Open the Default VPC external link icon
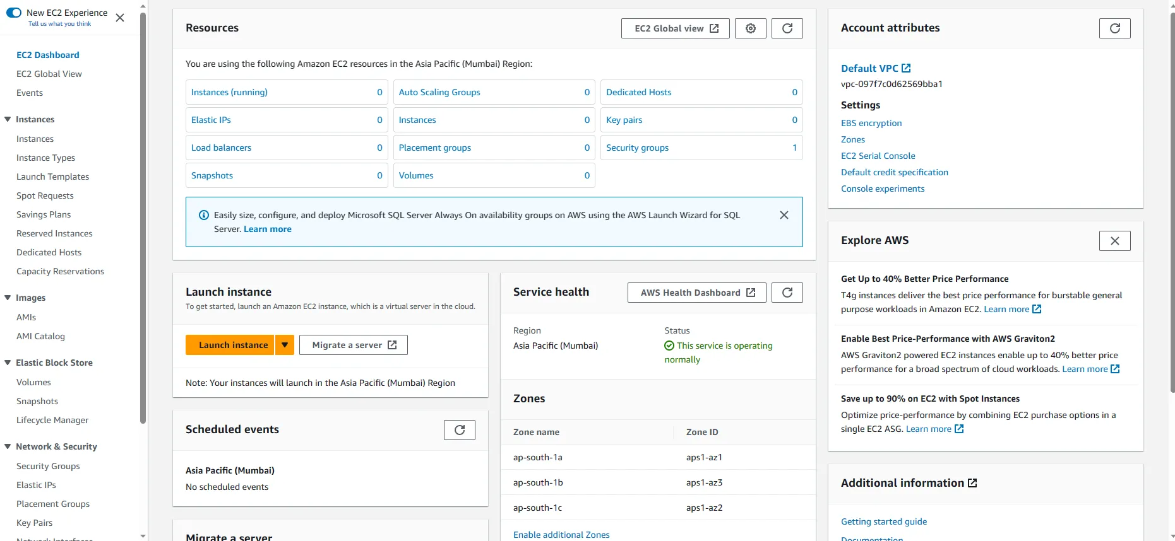The width and height of the screenshot is (1175, 541). coord(906,68)
